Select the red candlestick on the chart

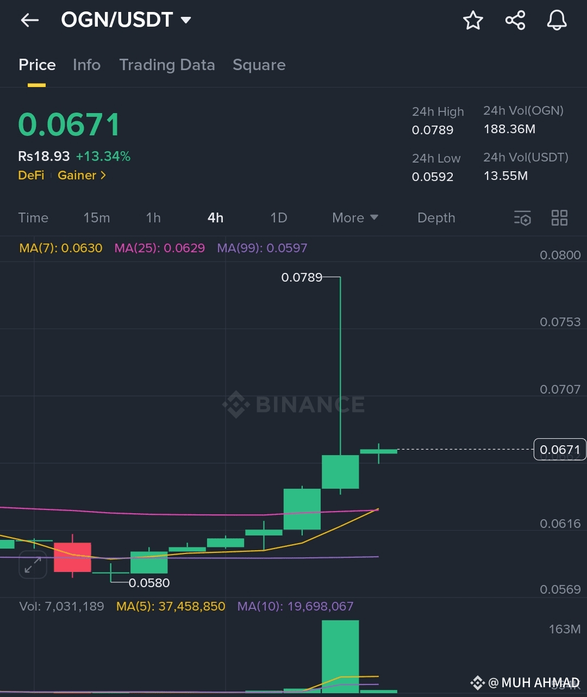[72, 557]
